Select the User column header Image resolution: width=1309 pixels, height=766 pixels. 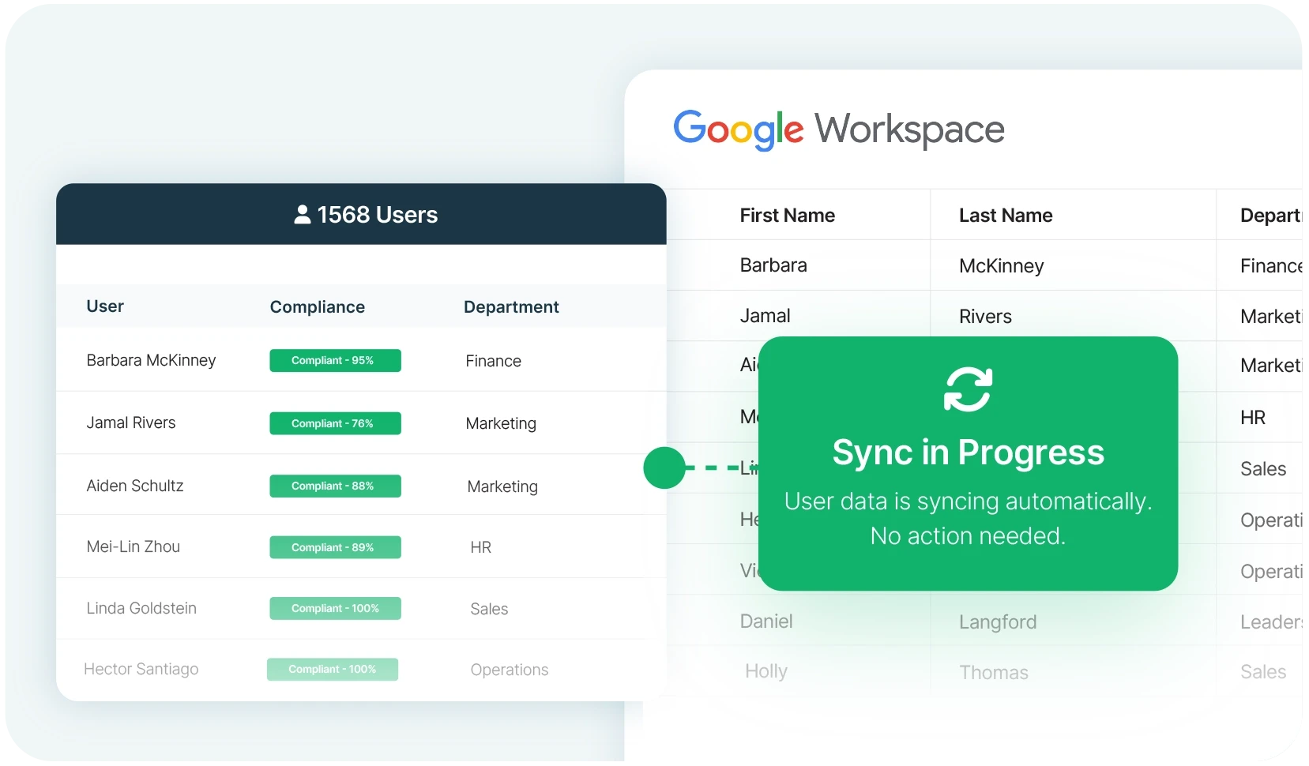105,306
